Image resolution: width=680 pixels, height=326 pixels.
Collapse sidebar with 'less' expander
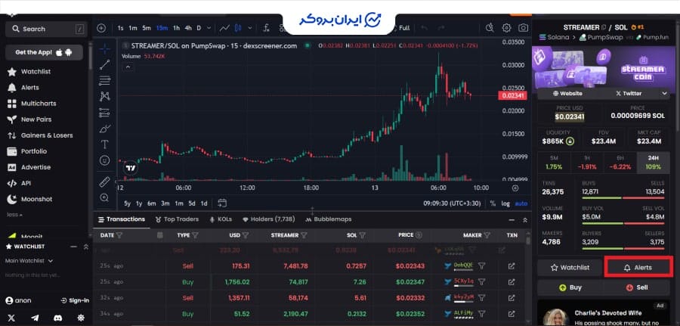pos(13,214)
